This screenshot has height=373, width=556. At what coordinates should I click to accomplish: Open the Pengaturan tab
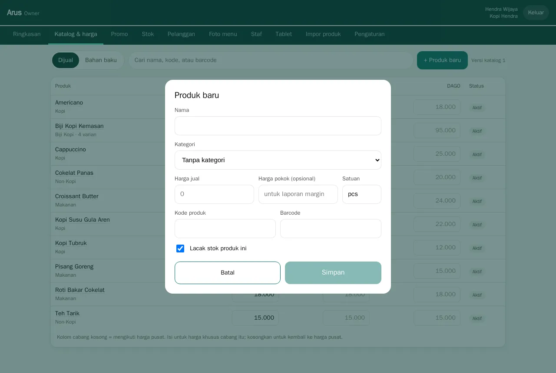point(370,34)
